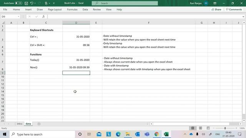Click horizontal scrollbar right arrow
The height and width of the screenshot is (138, 246).
click(241, 124)
